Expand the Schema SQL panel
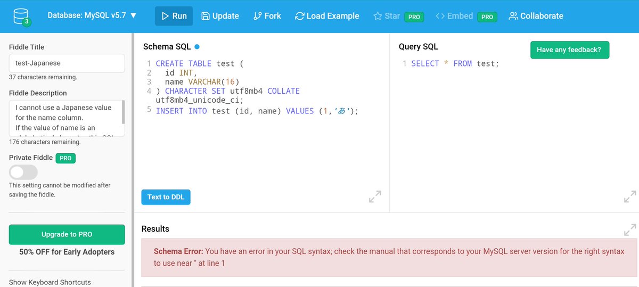 tap(375, 196)
